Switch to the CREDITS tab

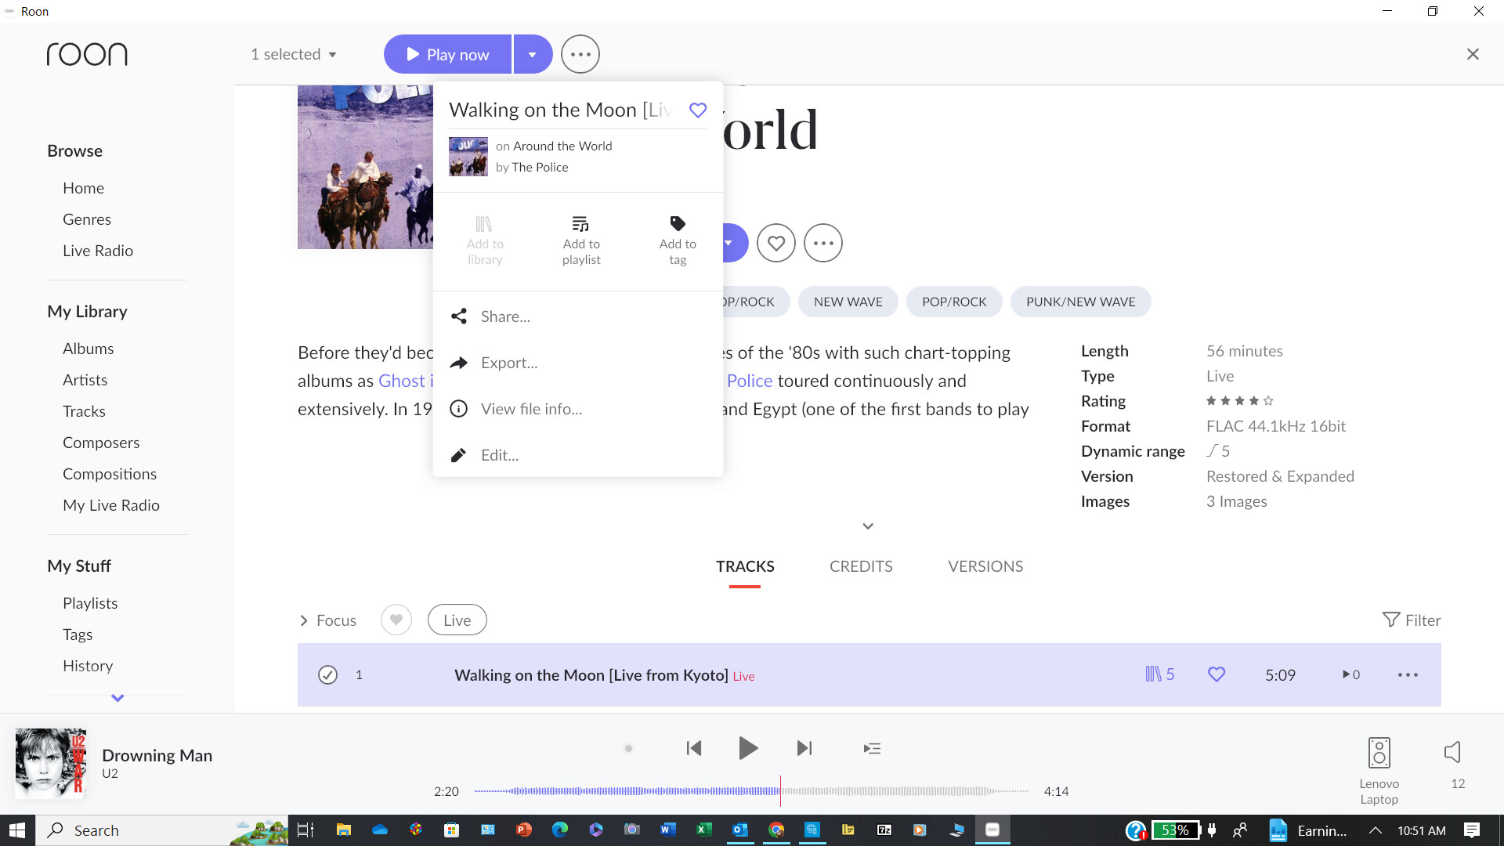click(861, 566)
